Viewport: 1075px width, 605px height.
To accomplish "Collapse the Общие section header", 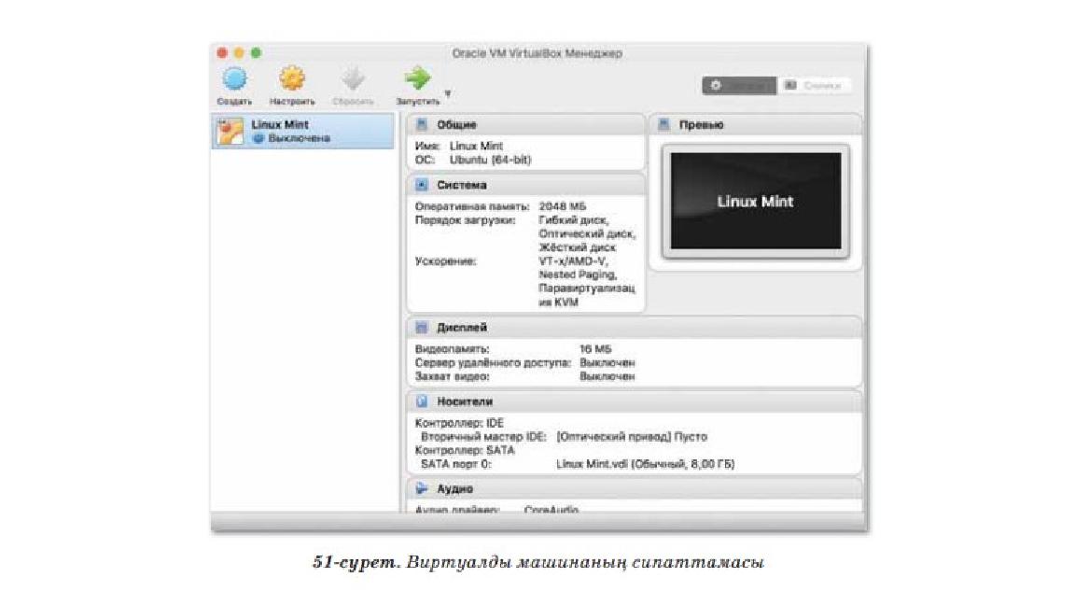I will tap(526, 124).
